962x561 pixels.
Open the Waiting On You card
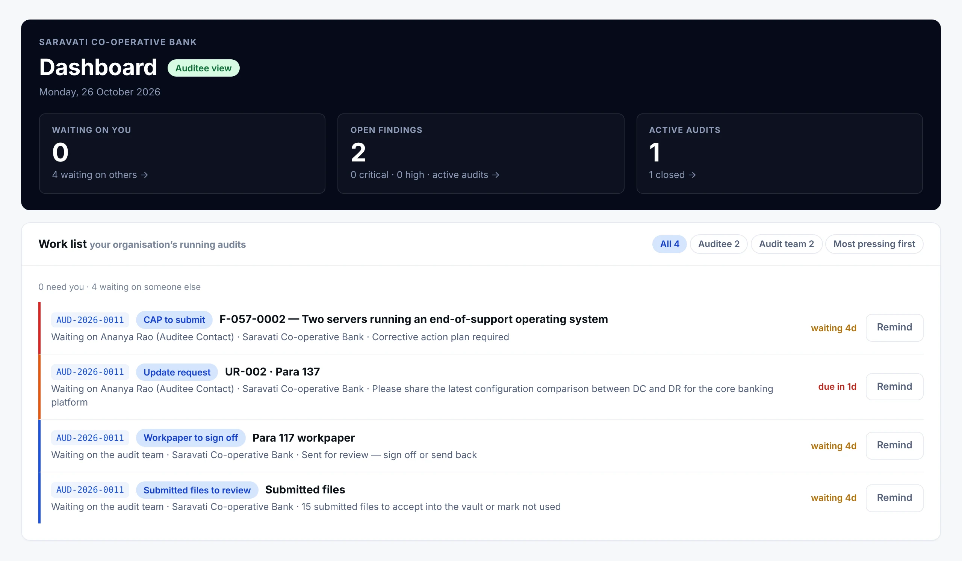coord(182,154)
